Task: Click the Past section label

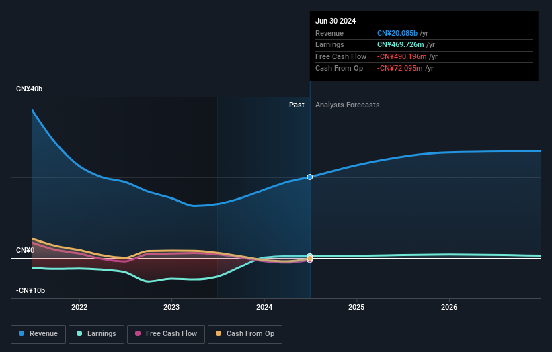Action: click(x=297, y=105)
